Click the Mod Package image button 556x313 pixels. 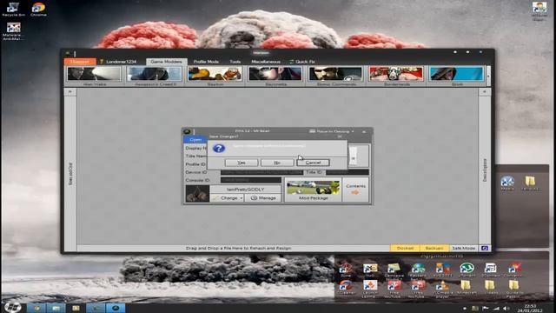pos(313,190)
